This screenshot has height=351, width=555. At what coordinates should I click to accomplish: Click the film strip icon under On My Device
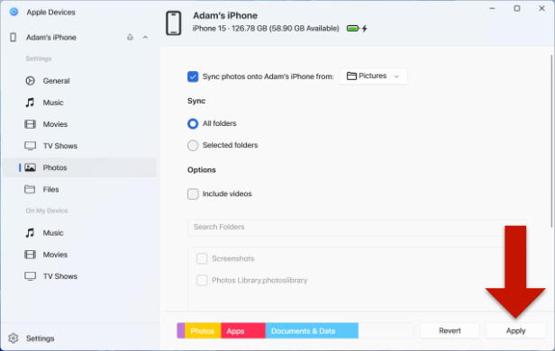tap(30, 255)
